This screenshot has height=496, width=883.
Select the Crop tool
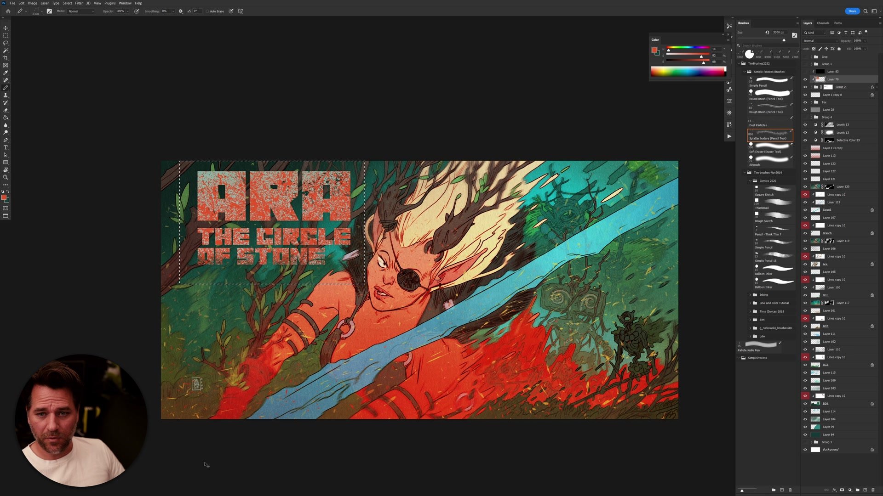pyautogui.click(x=6, y=57)
